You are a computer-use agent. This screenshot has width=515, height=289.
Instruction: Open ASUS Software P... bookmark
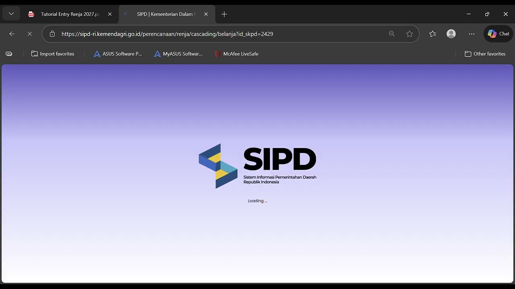coord(118,54)
